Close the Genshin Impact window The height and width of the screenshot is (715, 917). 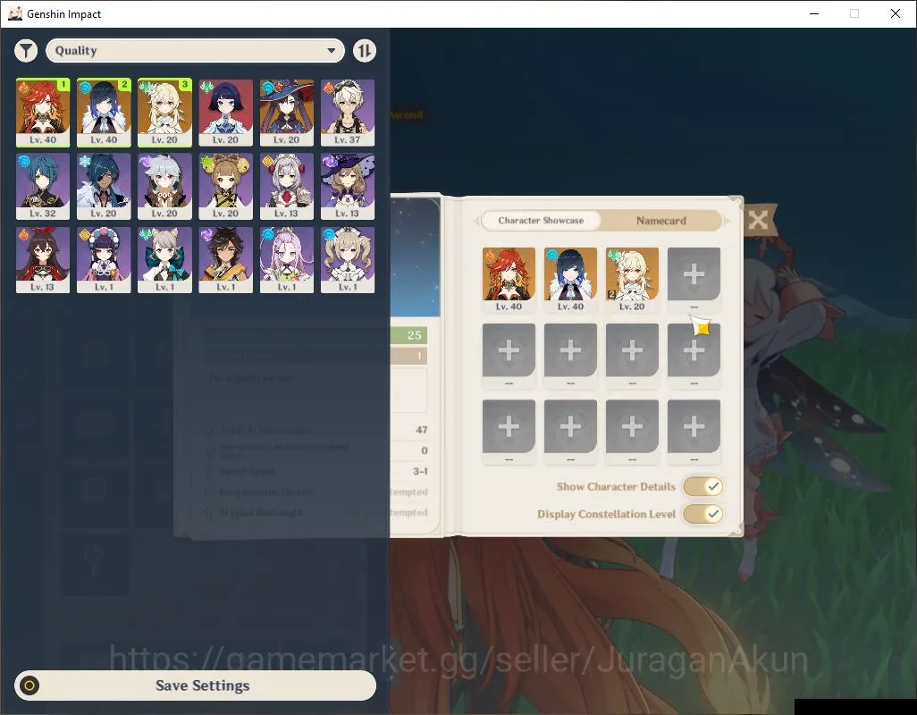tap(896, 13)
